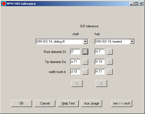
Task: Click the Cancel button
Action: pos(45,103)
